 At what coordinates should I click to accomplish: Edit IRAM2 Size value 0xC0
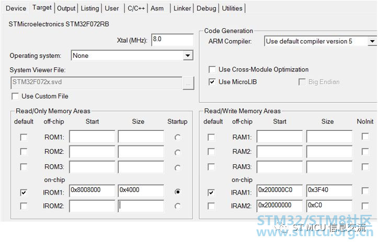pos(329,206)
